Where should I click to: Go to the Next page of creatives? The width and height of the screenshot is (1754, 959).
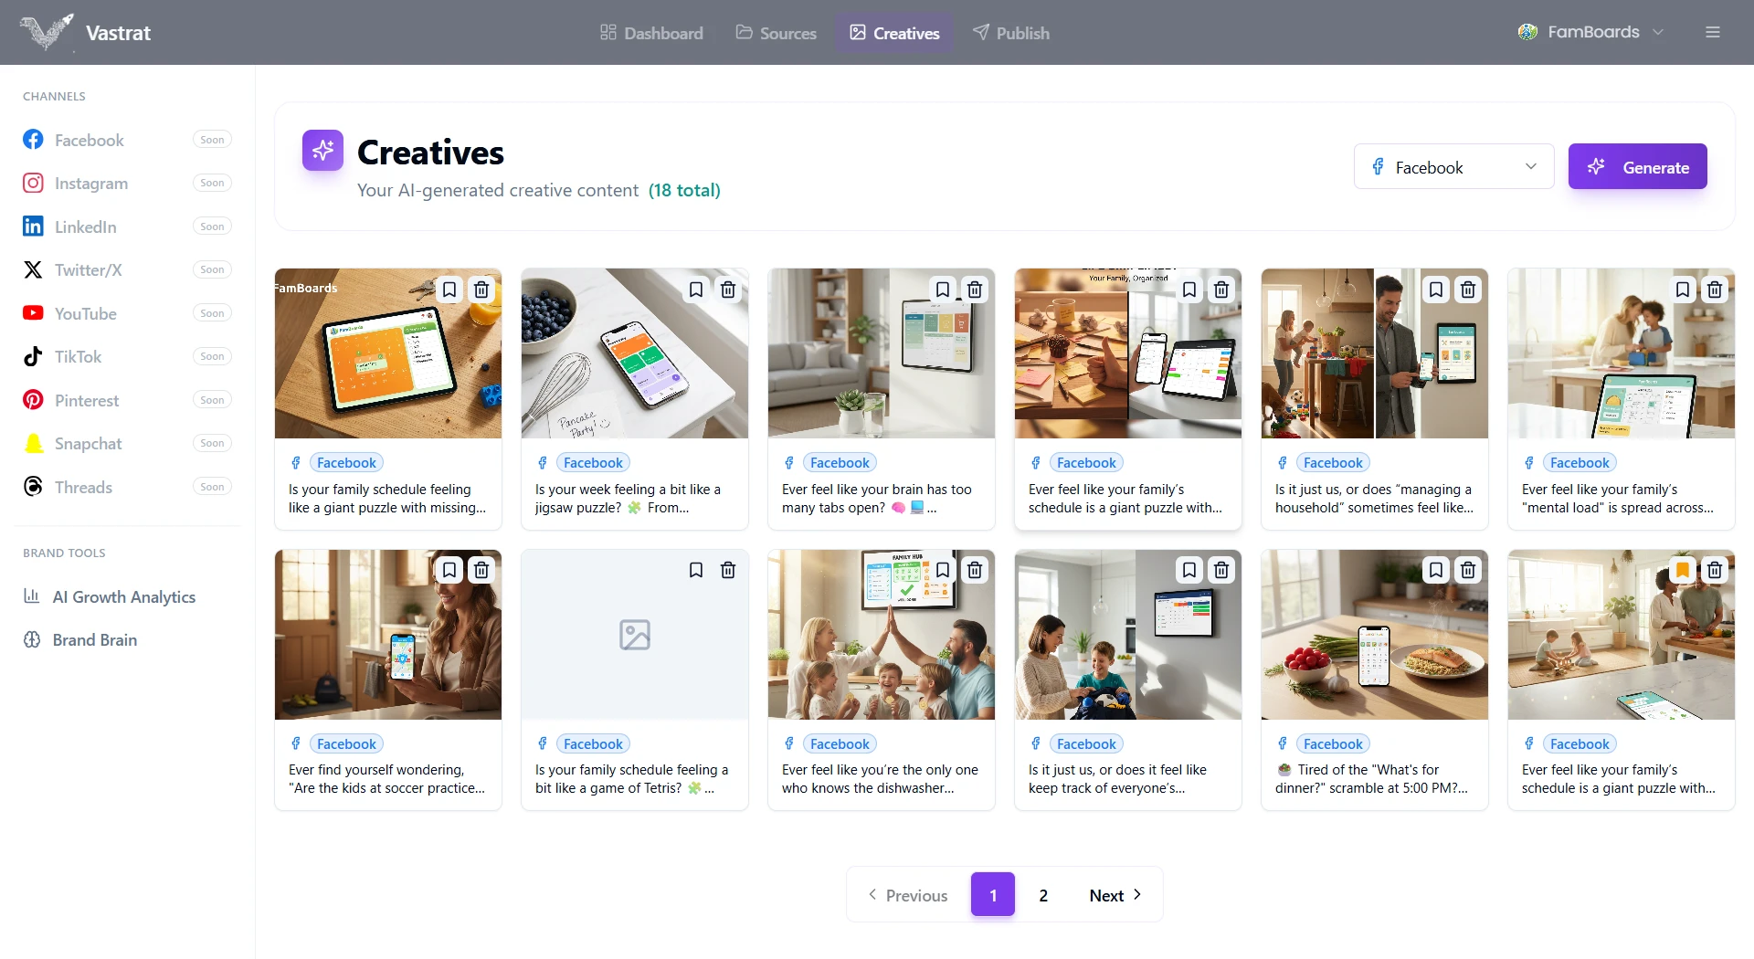click(x=1115, y=895)
